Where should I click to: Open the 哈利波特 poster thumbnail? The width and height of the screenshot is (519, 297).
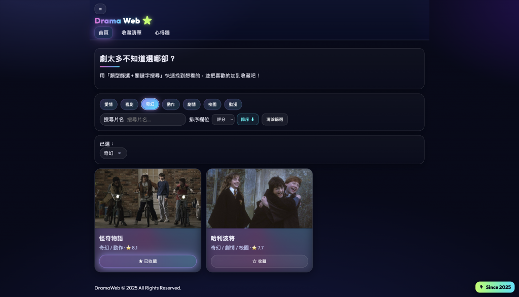259,198
